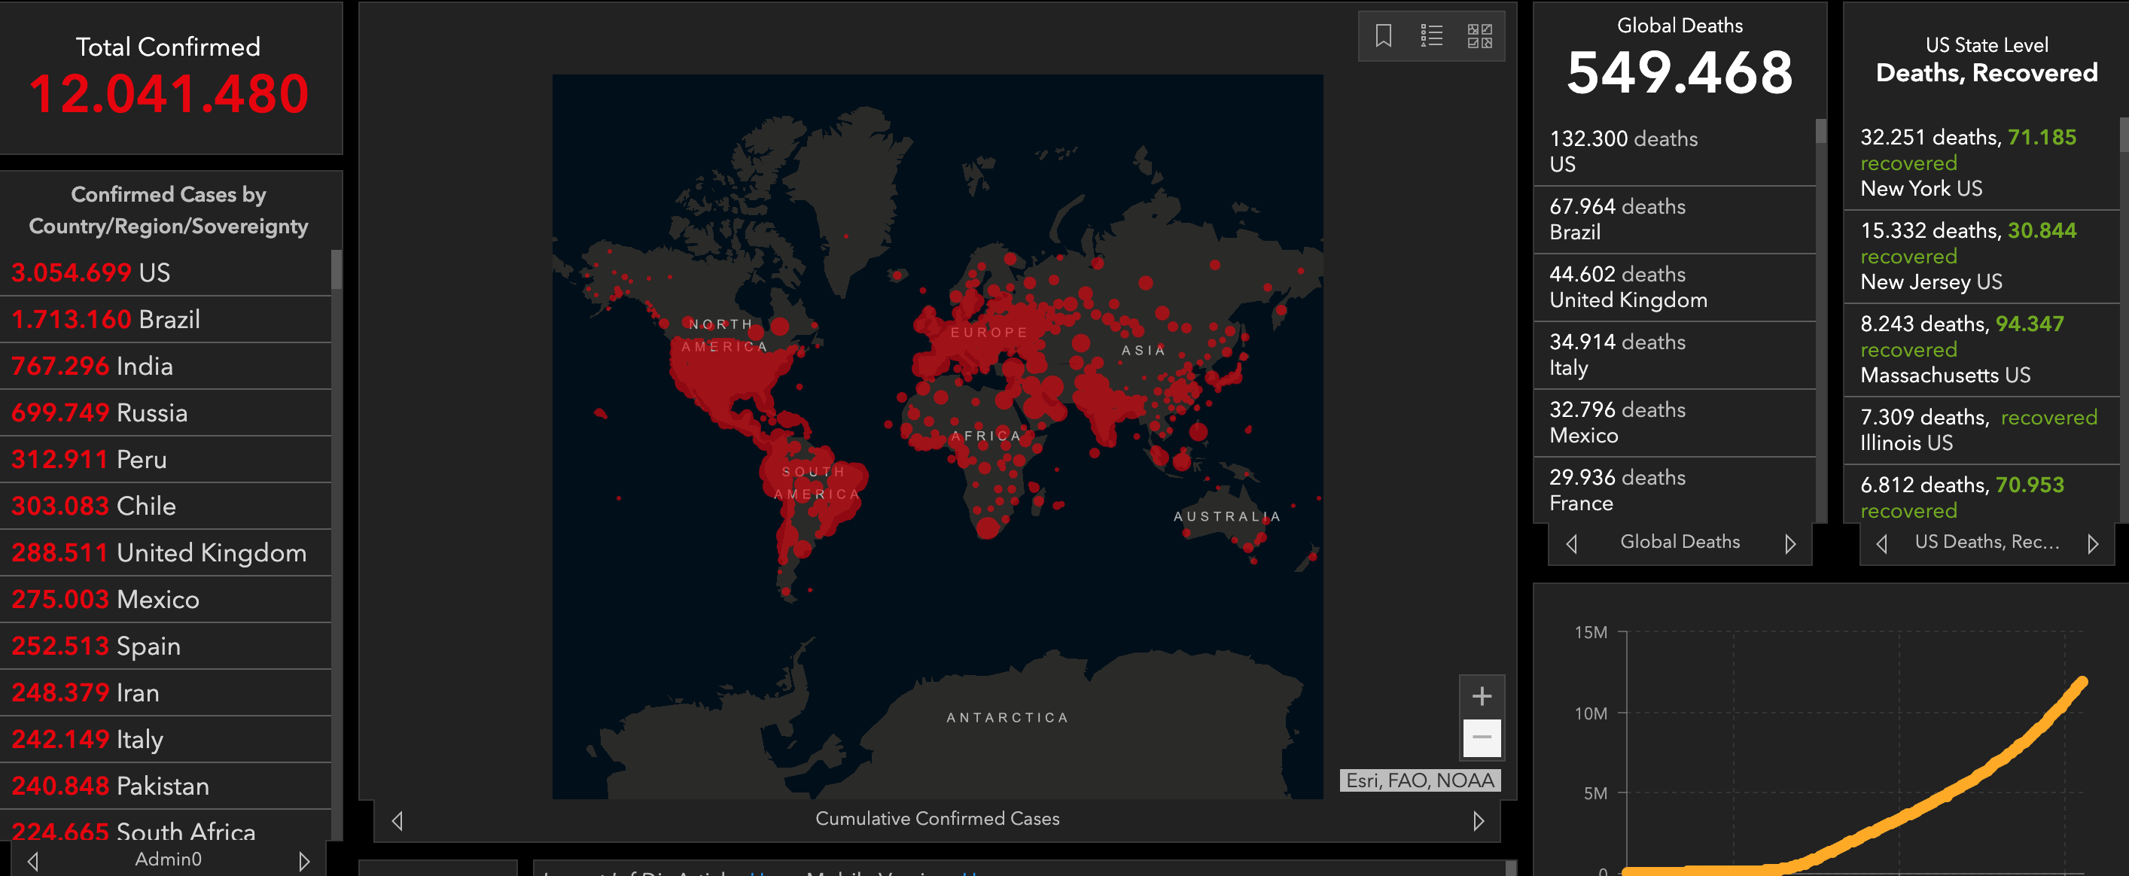Image resolution: width=2129 pixels, height=876 pixels.
Task: Zoom out on the map
Action: 1481,738
